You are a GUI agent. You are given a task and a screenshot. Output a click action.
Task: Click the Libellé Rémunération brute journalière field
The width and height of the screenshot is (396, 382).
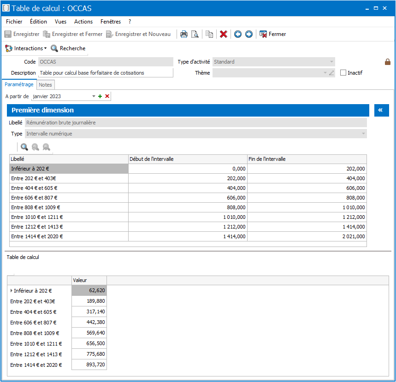[196, 123]
